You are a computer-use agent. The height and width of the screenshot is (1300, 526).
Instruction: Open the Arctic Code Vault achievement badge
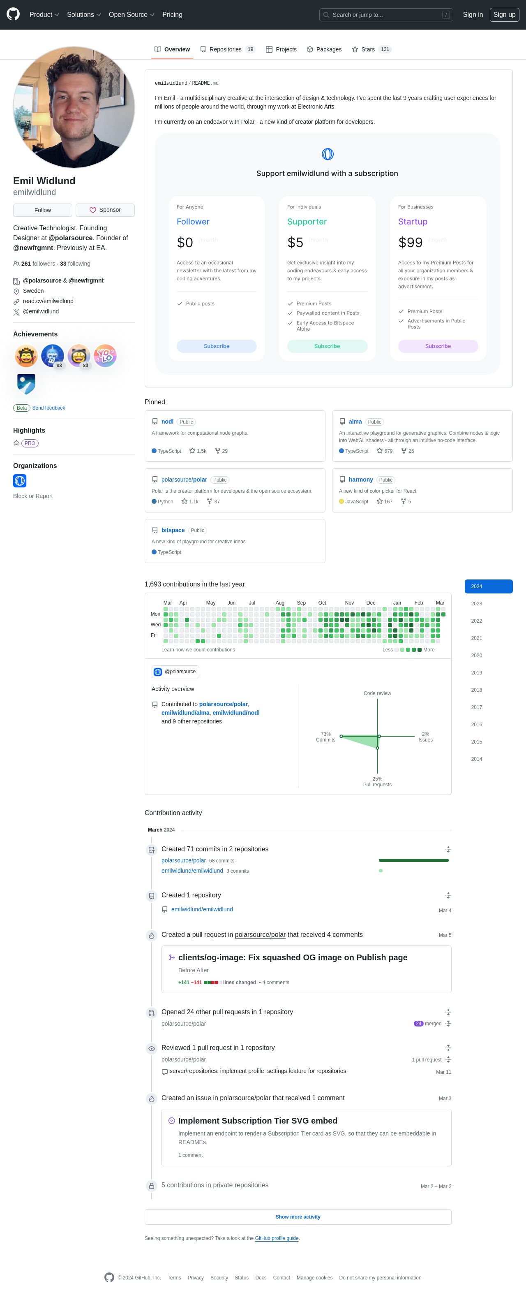point(26,384)
